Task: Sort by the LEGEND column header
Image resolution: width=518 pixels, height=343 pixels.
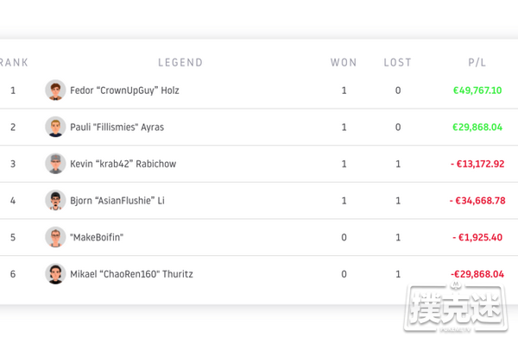Action: coord(180,62)
